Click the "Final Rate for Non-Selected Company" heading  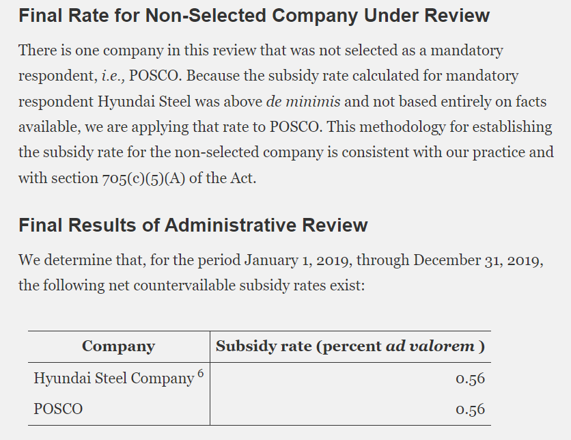pos(254,16)
